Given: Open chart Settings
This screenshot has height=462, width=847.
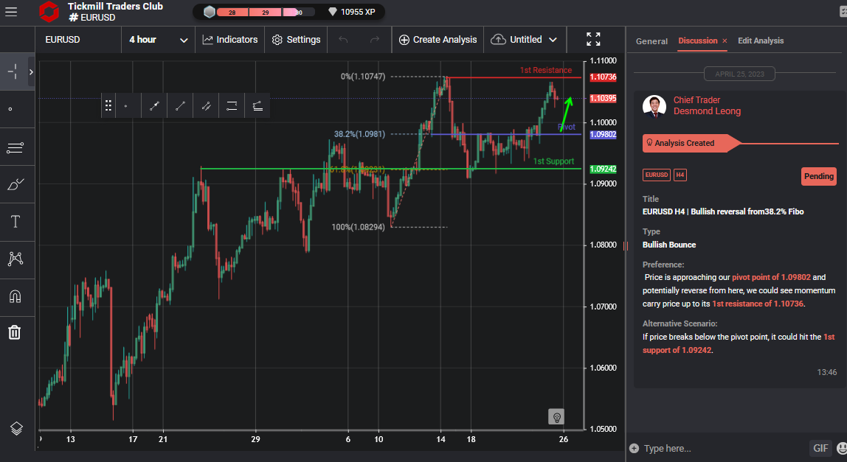Looking at the screenshot, I should [x=296, y=40].
